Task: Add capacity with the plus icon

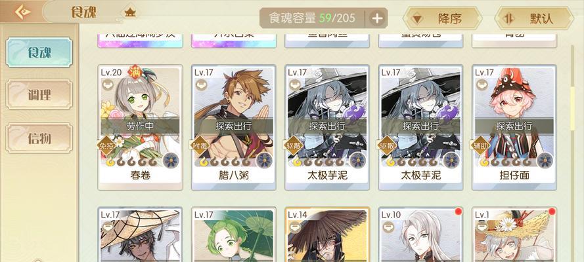Action: tap(377, 18)
